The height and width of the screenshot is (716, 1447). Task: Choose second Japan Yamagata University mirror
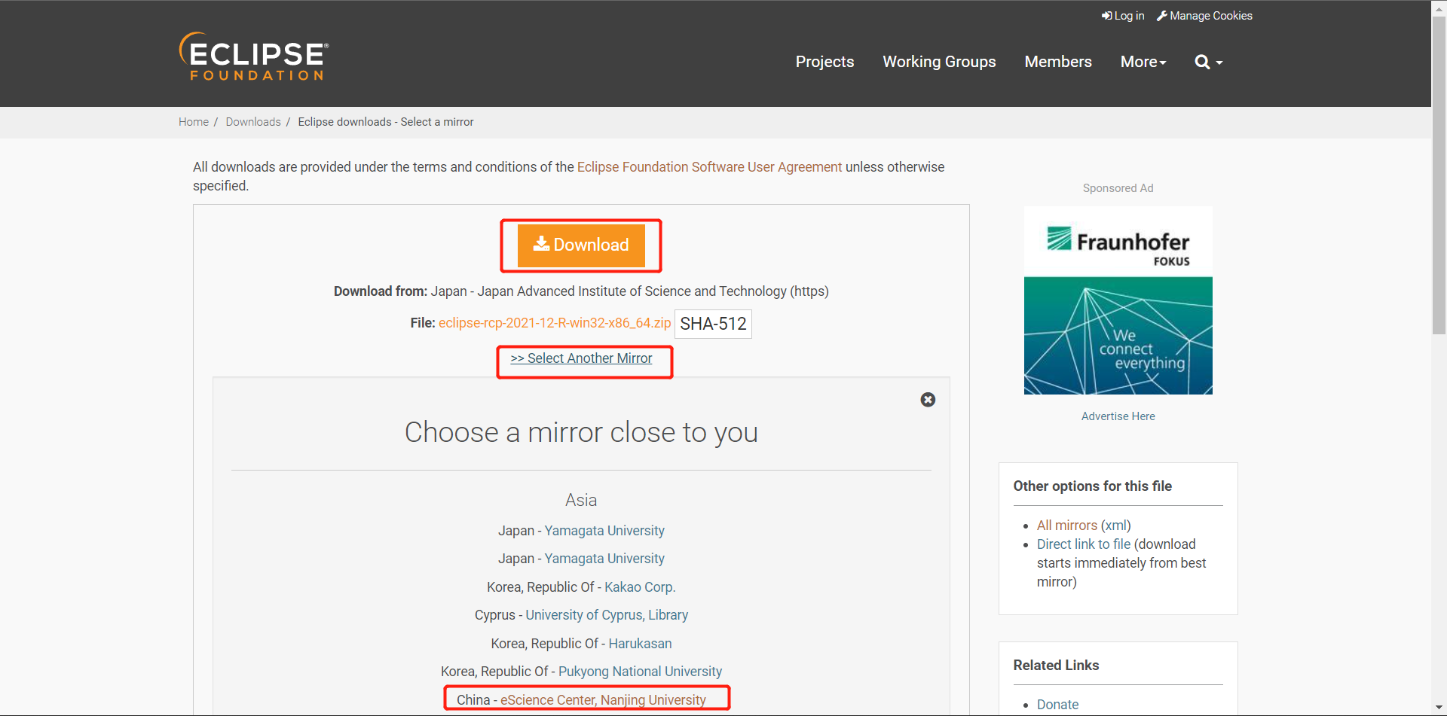pos(604,559)
